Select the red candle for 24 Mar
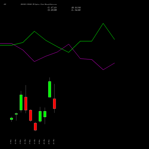Image resolution: width=149 pixels, height=149 pixels. click(55, 104)
